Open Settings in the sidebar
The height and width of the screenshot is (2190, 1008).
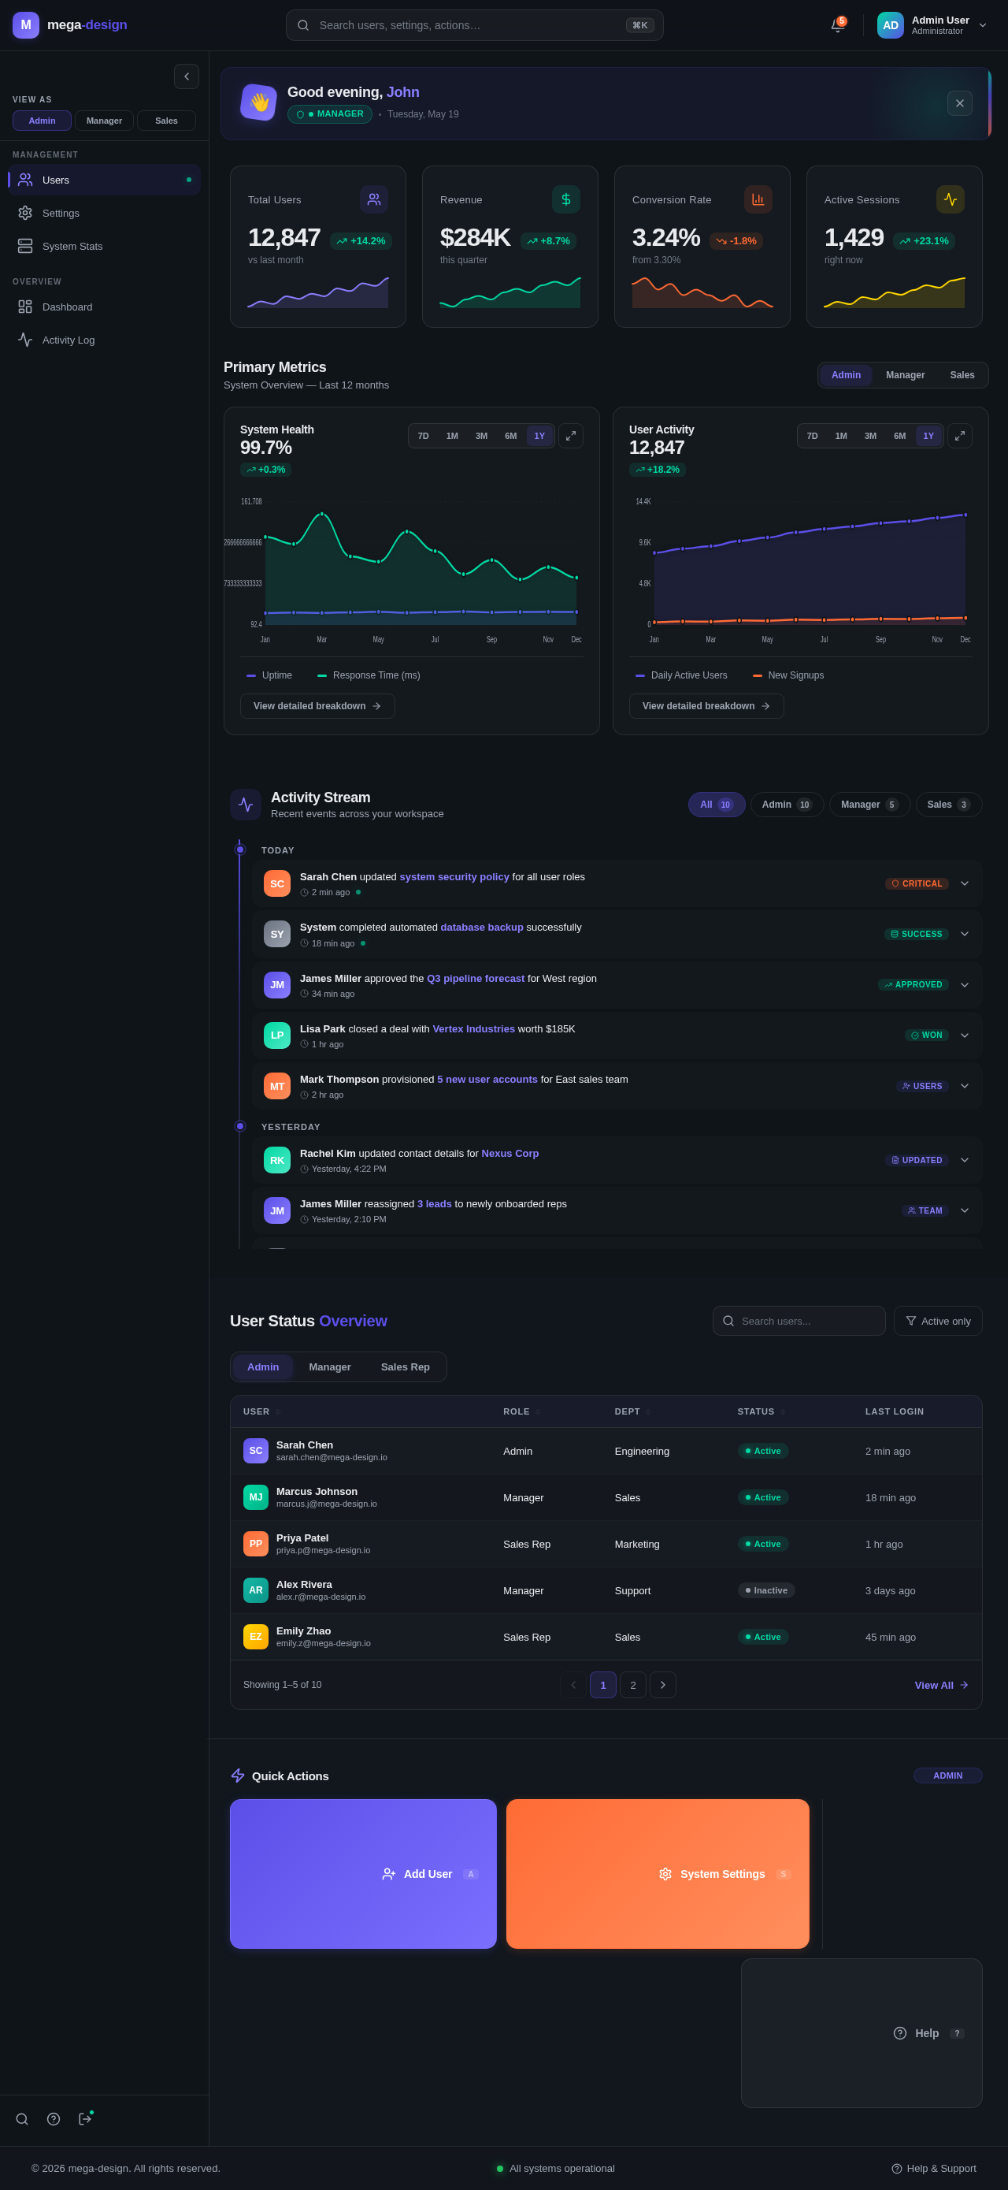click(x=105, y=214)
